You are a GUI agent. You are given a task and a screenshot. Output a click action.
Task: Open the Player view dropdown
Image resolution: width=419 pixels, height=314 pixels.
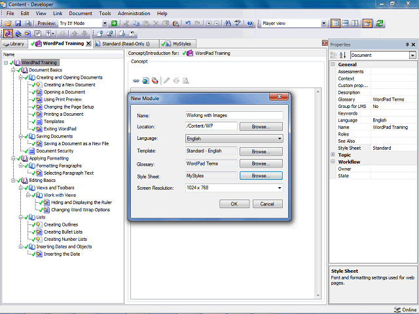tap(323, 24)
